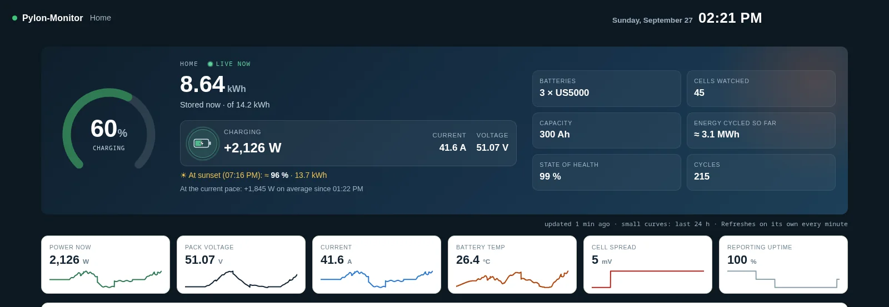This screenshot has width=889, height=307.
Task: Click the battery charging icon
Action: (202, 144)
